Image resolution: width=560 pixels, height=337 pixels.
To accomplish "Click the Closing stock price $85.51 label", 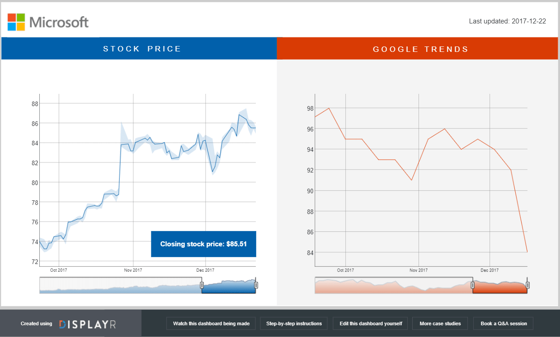I will [203, 244].
